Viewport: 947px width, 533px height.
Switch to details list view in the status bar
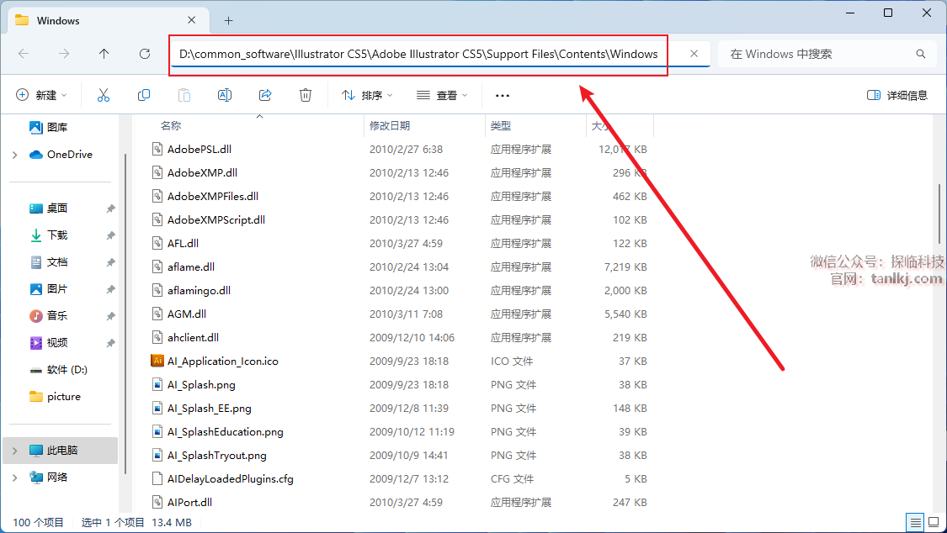click(x=915, y=522)
